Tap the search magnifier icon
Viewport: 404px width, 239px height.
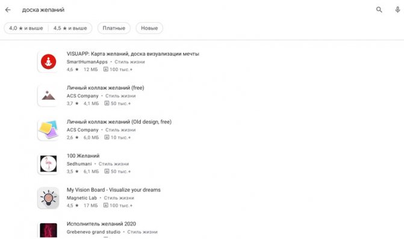pos(379,10)
